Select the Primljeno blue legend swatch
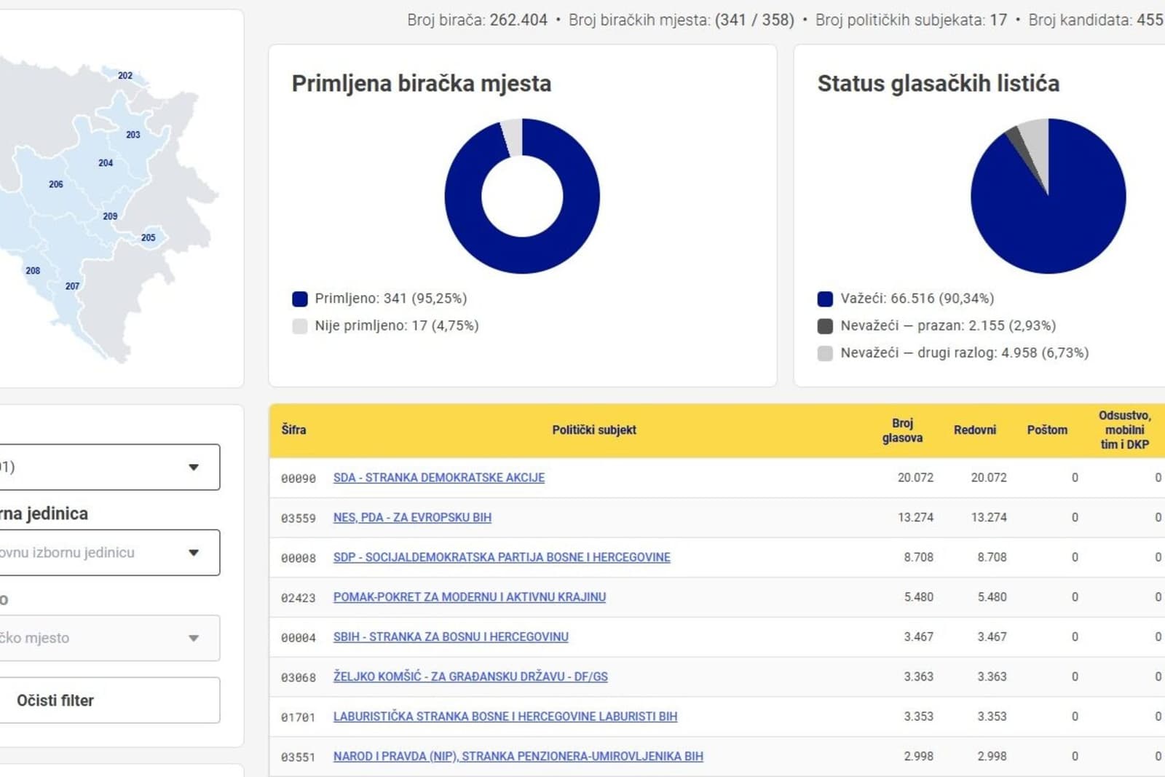The width and height of the screenshot is (1165, 777). tap(300, 299)
